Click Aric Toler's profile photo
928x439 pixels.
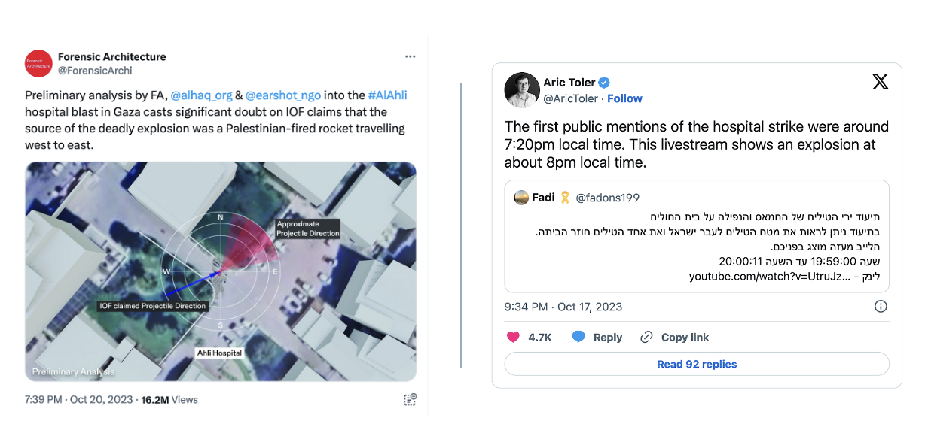pyautogui.click(x=520, y=90)
